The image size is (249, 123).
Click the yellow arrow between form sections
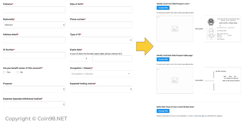(145, 47)
